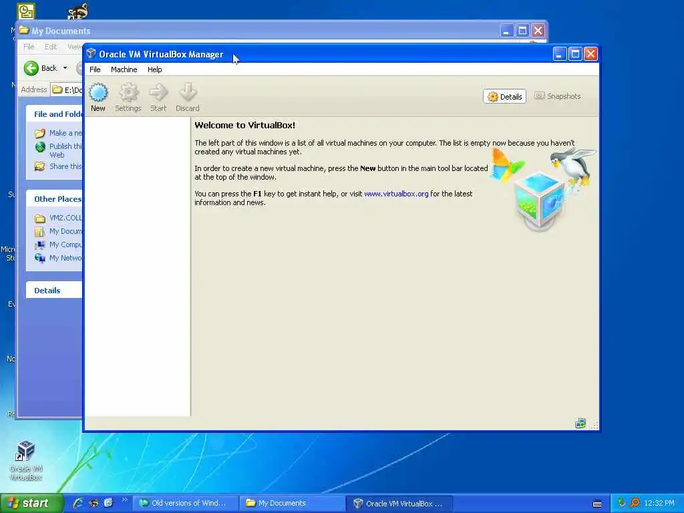Click the green system tray icon

(x=622, y=503)
